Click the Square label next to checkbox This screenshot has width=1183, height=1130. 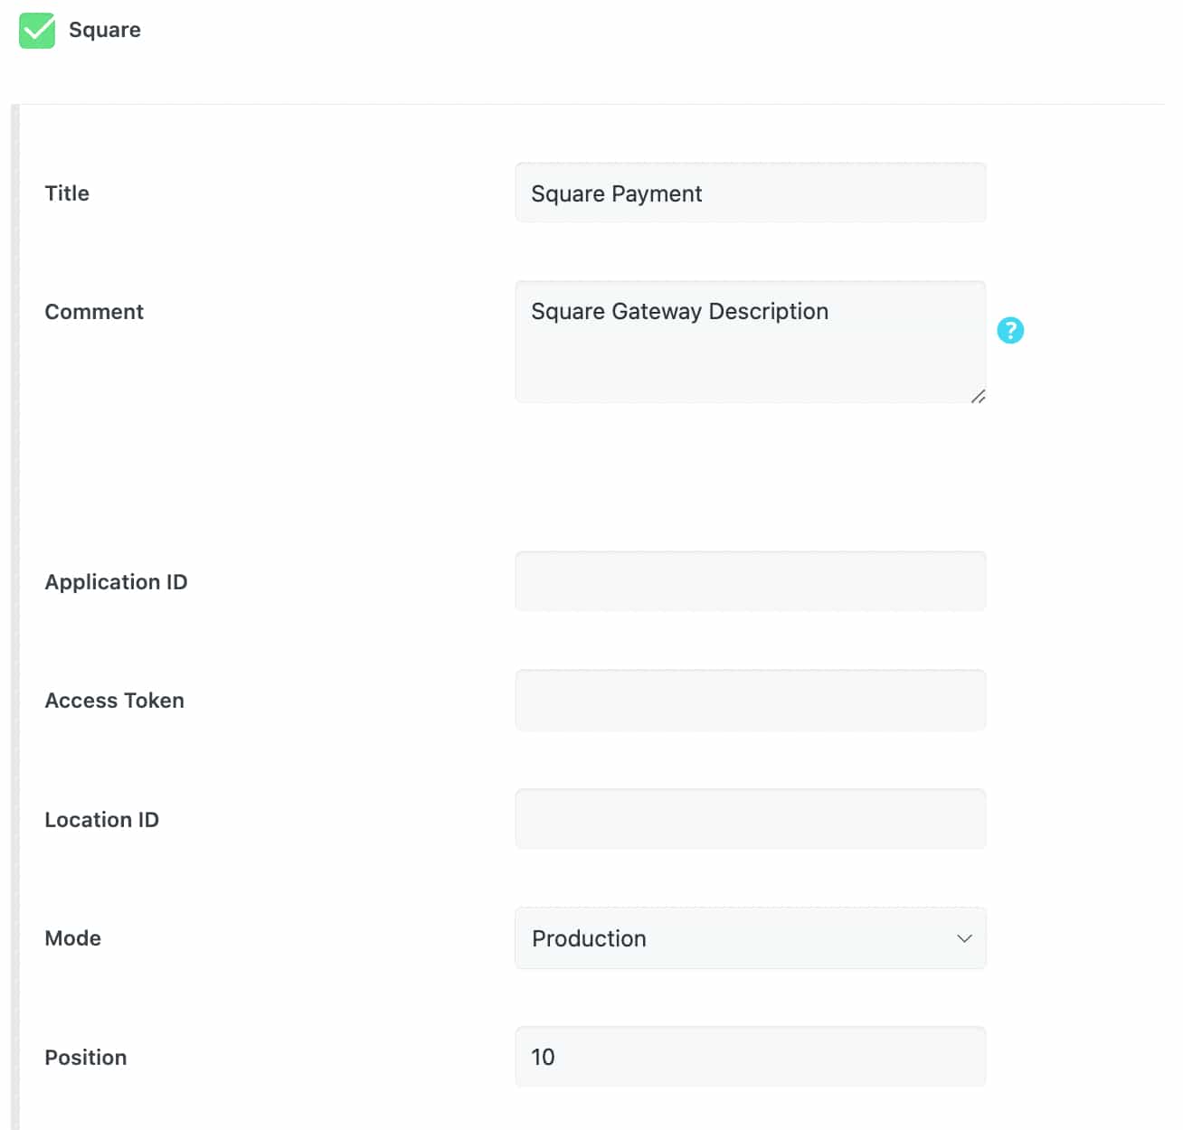click(104, 30)
